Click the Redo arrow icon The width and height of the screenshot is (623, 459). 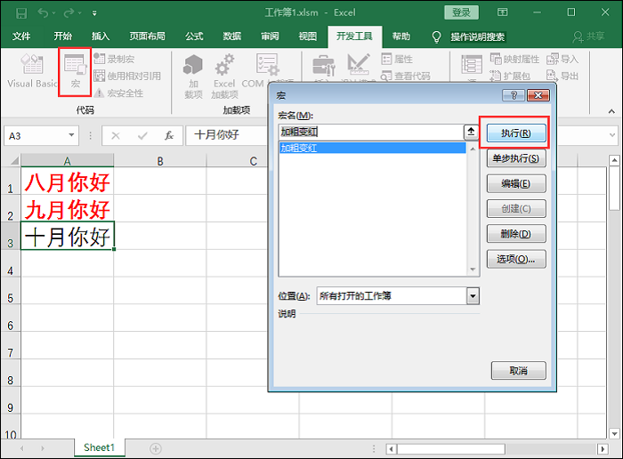69,13
